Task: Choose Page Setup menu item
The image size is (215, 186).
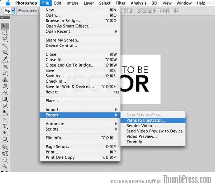Action: [x=80, y=147]
